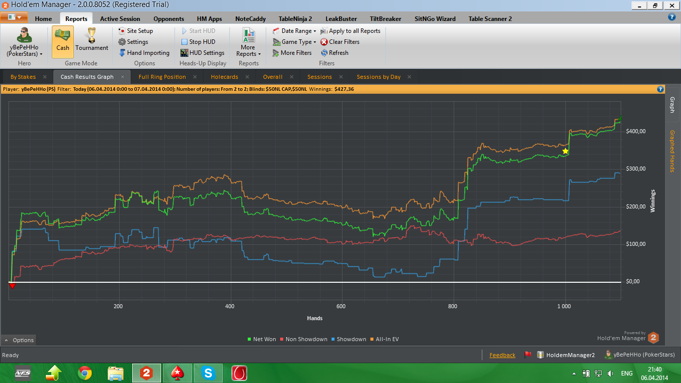Toggle the Net Won legend series
Viewport: 681px width, 383px height.
coord(262,339)
